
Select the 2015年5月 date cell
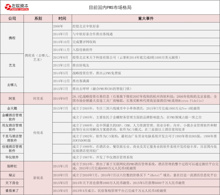tap(62, 183)
